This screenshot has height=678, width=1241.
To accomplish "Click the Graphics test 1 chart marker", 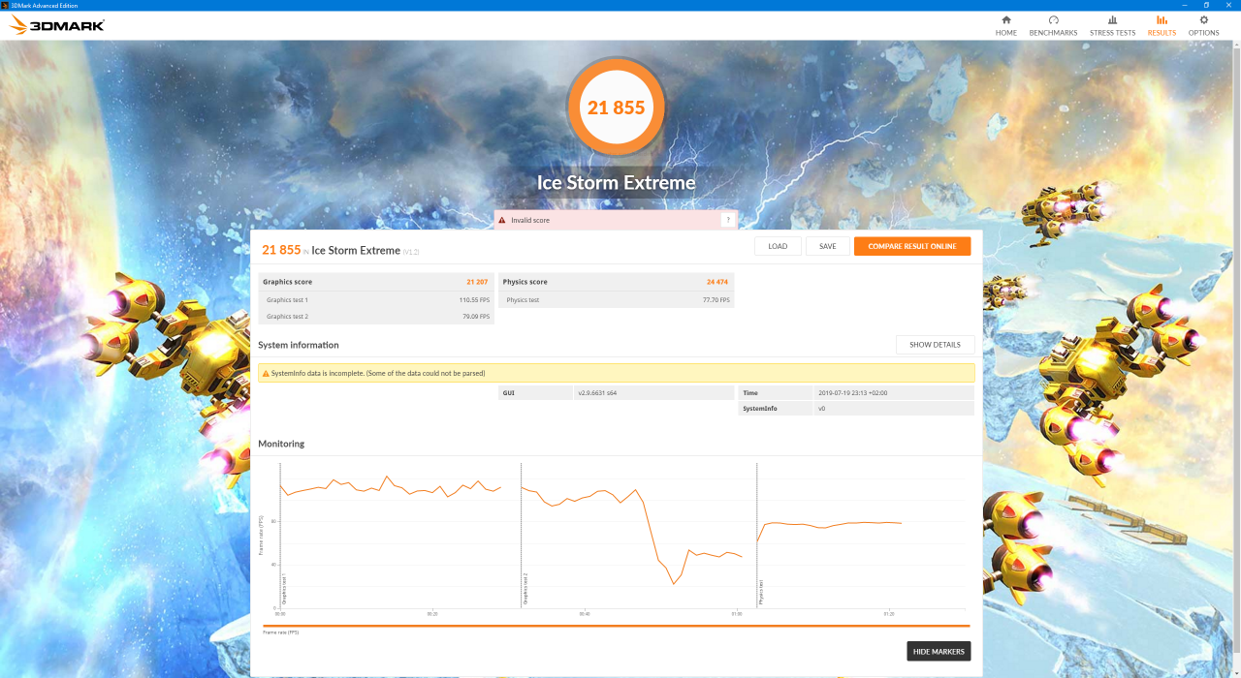I will tap(283, 589).
